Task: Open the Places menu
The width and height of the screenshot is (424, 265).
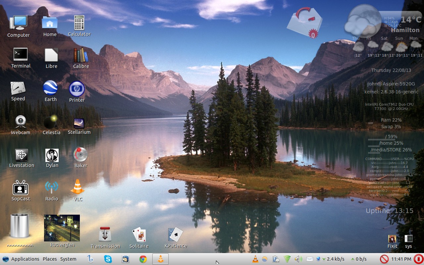Action: 50,259
